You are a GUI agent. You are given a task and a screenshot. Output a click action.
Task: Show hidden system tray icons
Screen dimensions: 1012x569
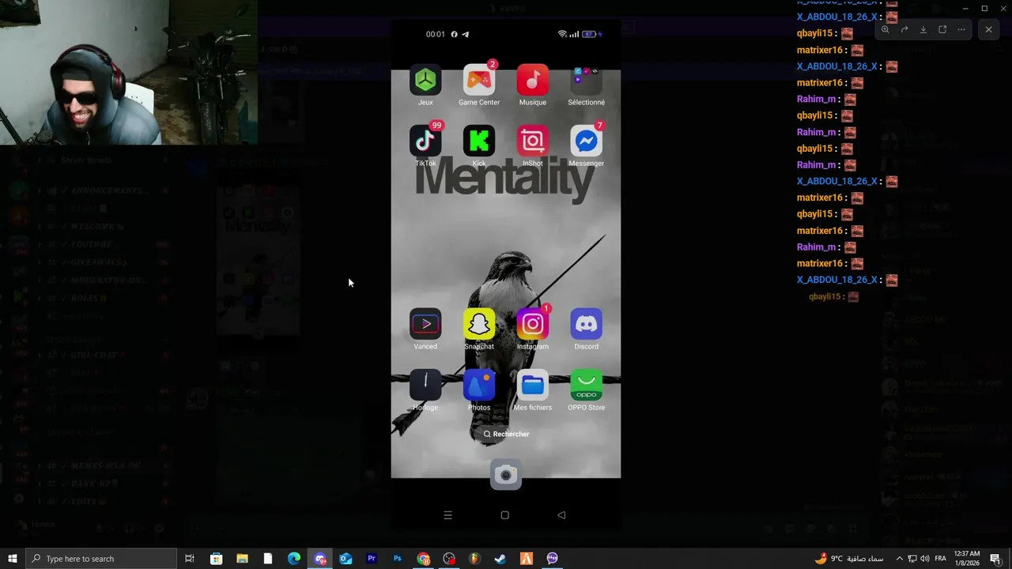(x=899, y=559)
